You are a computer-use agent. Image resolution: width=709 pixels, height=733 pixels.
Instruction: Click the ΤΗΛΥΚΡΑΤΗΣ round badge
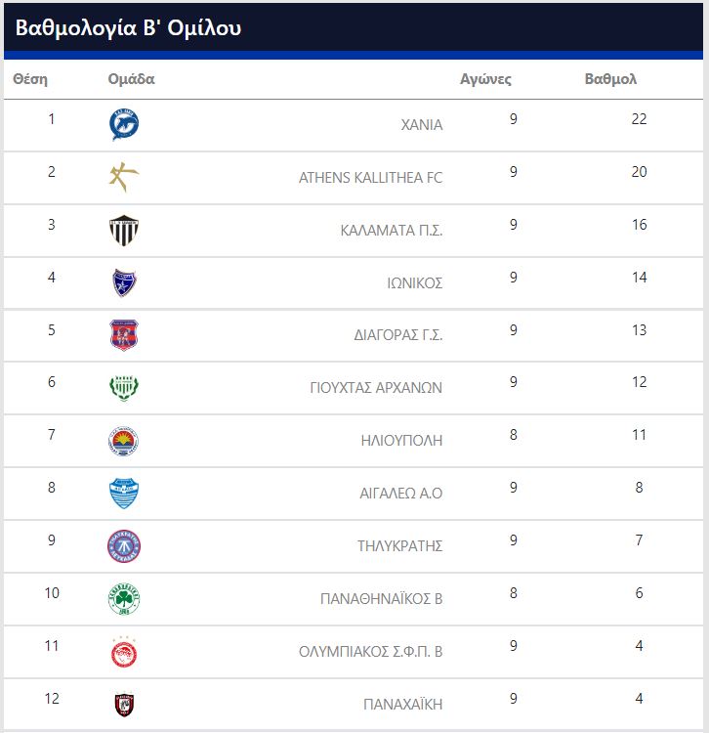pos(124,546)
